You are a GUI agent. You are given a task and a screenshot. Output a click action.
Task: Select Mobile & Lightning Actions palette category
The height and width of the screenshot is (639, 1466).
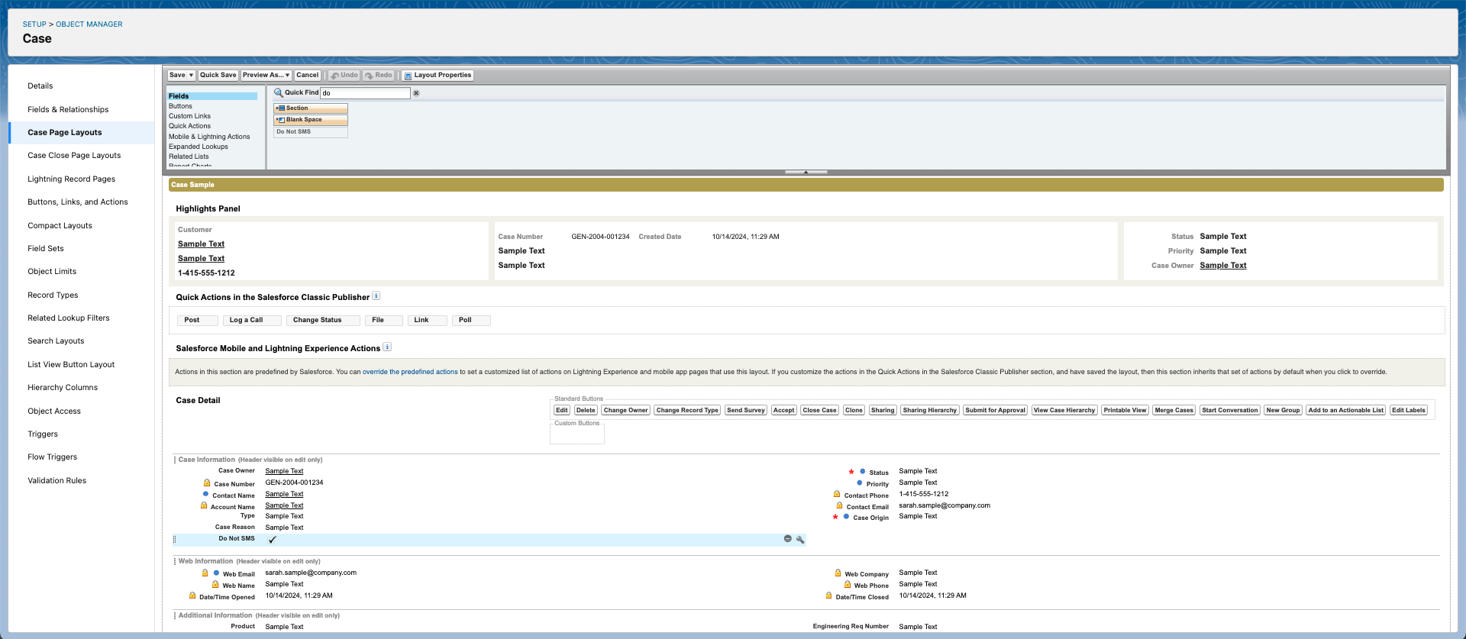click(x=209, y=137)
